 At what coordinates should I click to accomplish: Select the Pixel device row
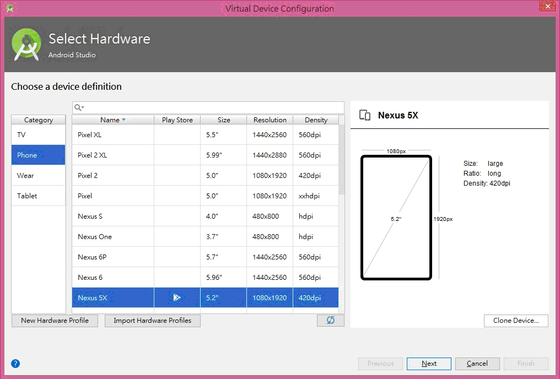(206, 196)
